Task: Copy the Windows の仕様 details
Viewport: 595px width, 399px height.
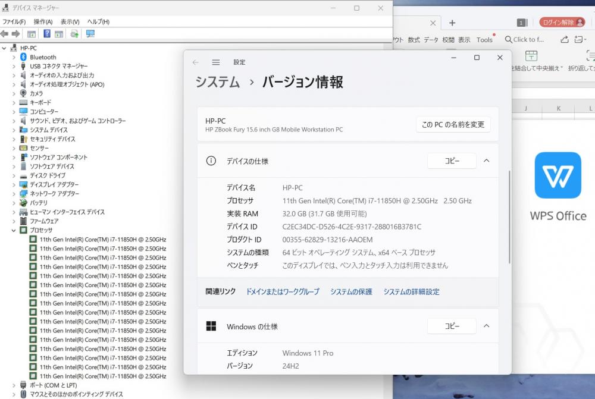Action: pos(452,326)
